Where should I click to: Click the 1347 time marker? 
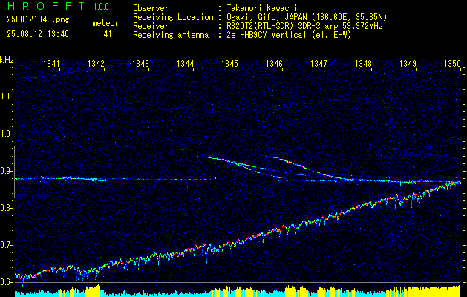click(319, 63)
